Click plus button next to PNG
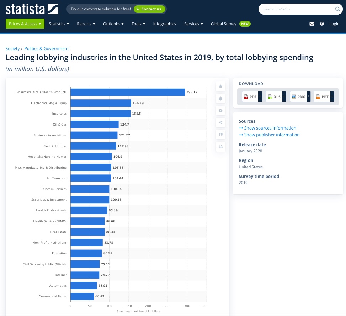346x316 pixels. (309, 96)
